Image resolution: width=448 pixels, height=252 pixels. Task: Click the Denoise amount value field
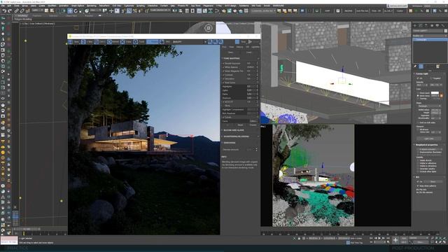251,149
